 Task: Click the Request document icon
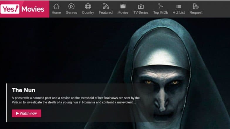(x=196, y=6)
